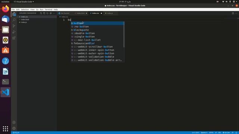Open Explorer more actions ellipsis
The height and width of the screenshot is (134, 239).
tap(54, 13)
